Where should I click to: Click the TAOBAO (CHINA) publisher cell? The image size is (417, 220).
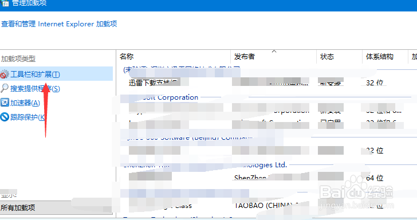pos(266,206)
